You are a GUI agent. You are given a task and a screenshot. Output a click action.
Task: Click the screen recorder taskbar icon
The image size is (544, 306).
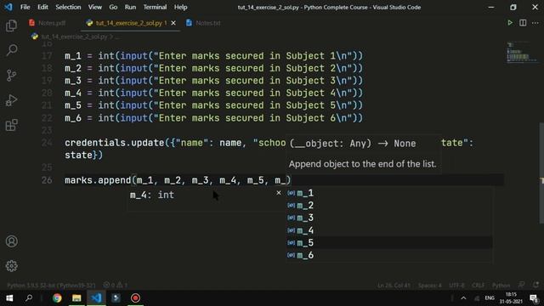pyautogui.click(x=135, y=298)
